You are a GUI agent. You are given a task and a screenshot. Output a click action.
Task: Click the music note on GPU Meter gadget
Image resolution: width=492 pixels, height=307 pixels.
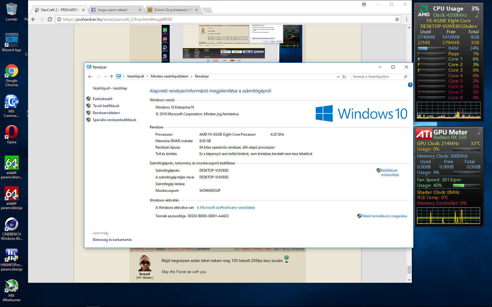coord(479,132)
